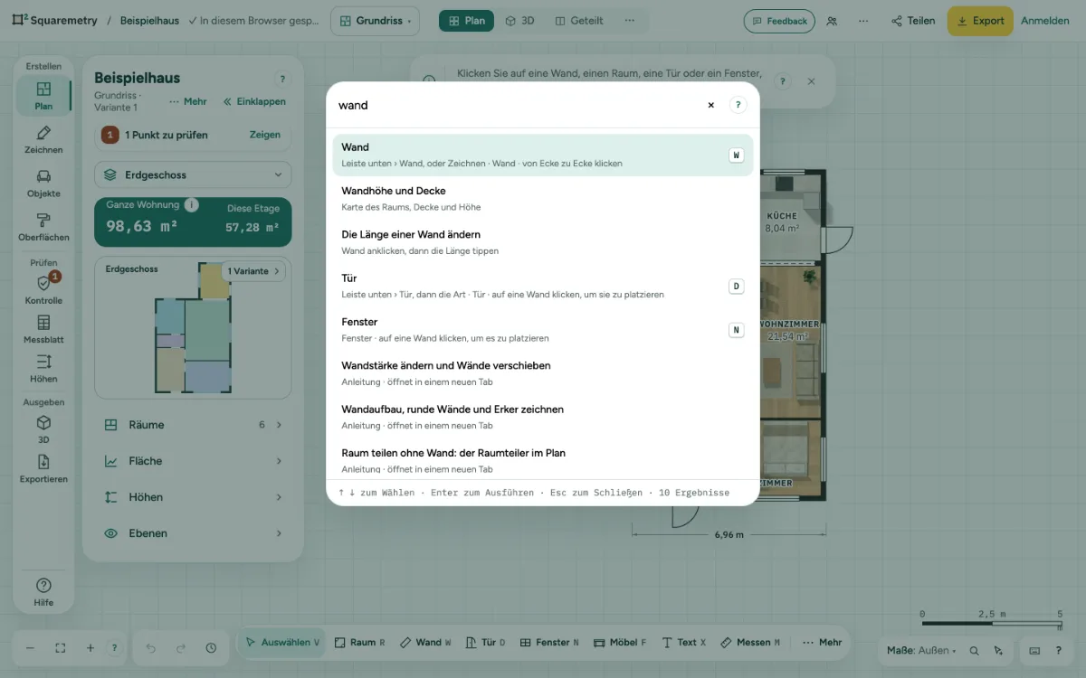Open the Erdgeschoss floor dropdown
1086x678 pixels.
(x=193, y=175)
